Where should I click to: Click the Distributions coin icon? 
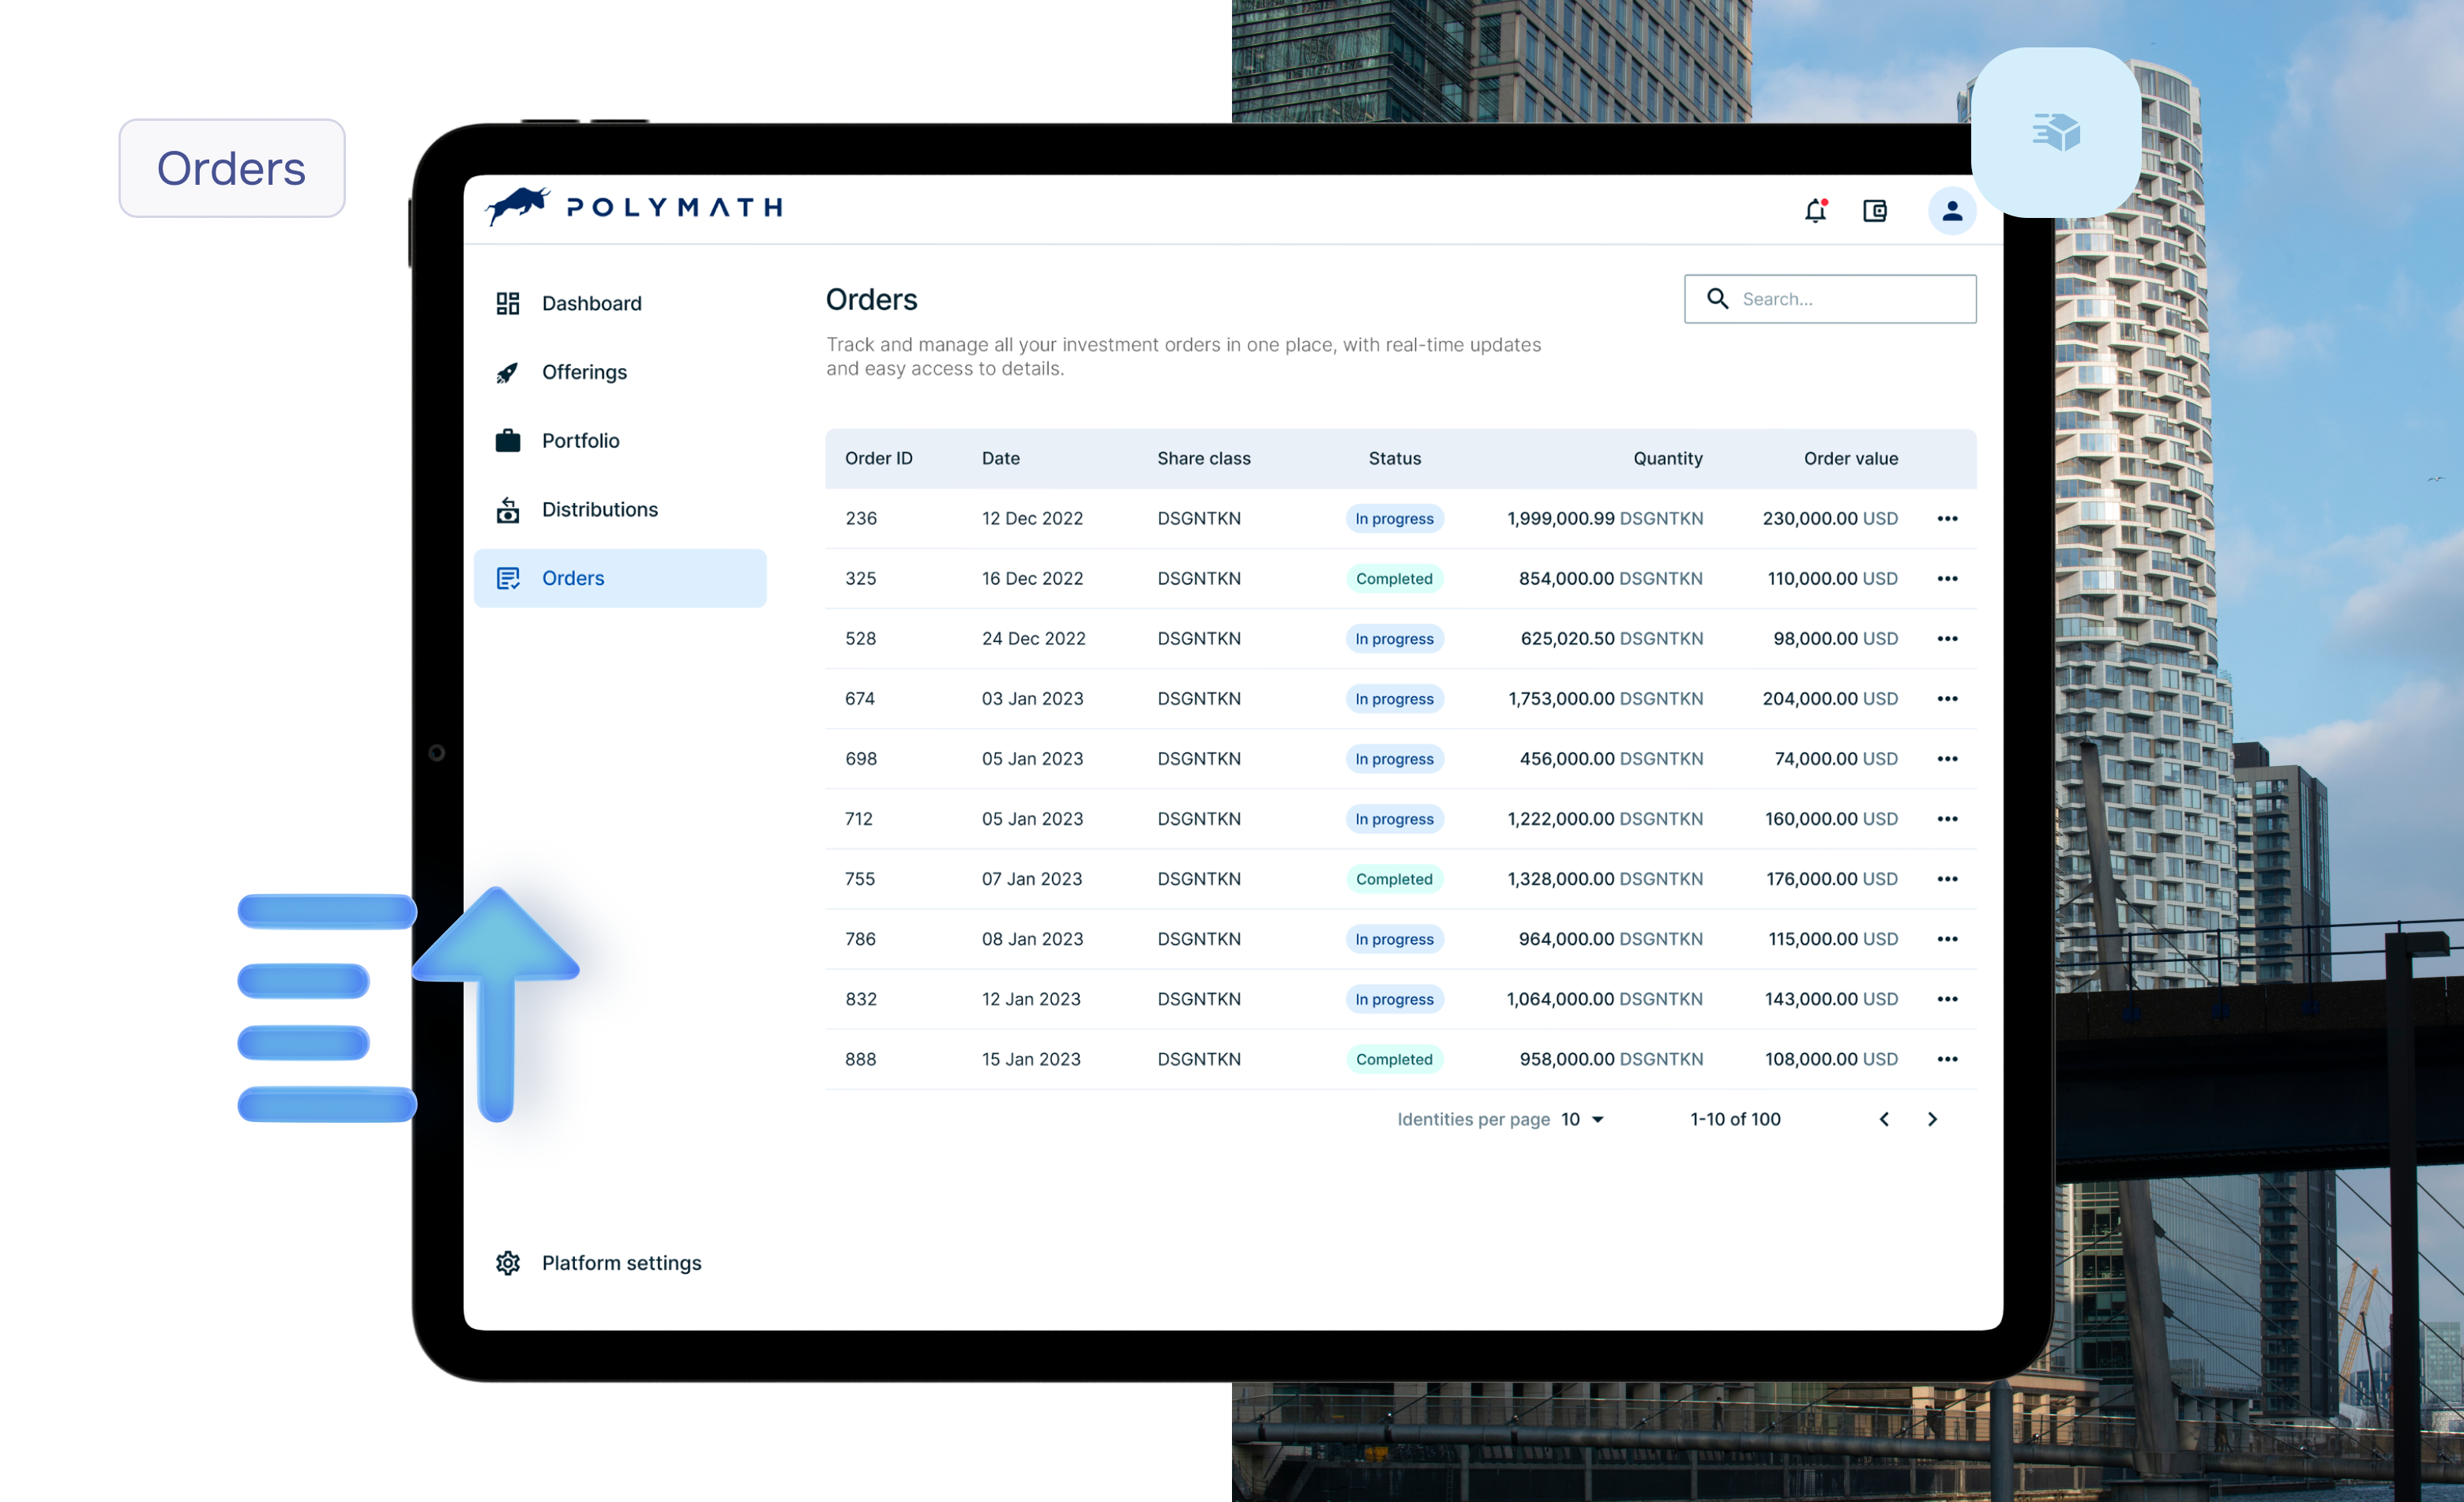508,509
